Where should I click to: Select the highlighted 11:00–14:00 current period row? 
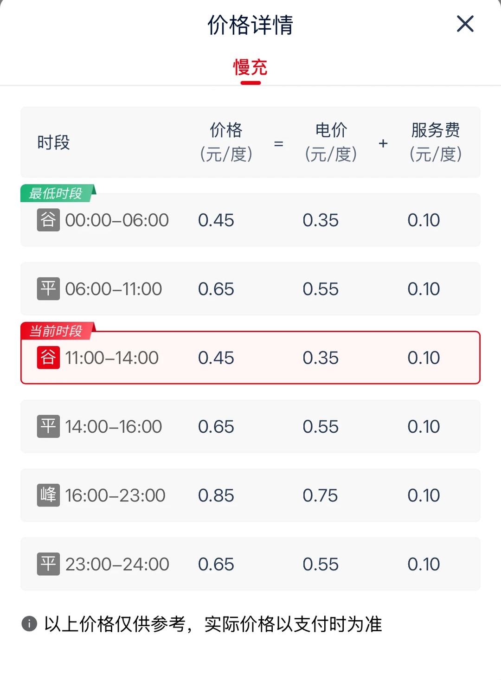(x=250, y=358)
